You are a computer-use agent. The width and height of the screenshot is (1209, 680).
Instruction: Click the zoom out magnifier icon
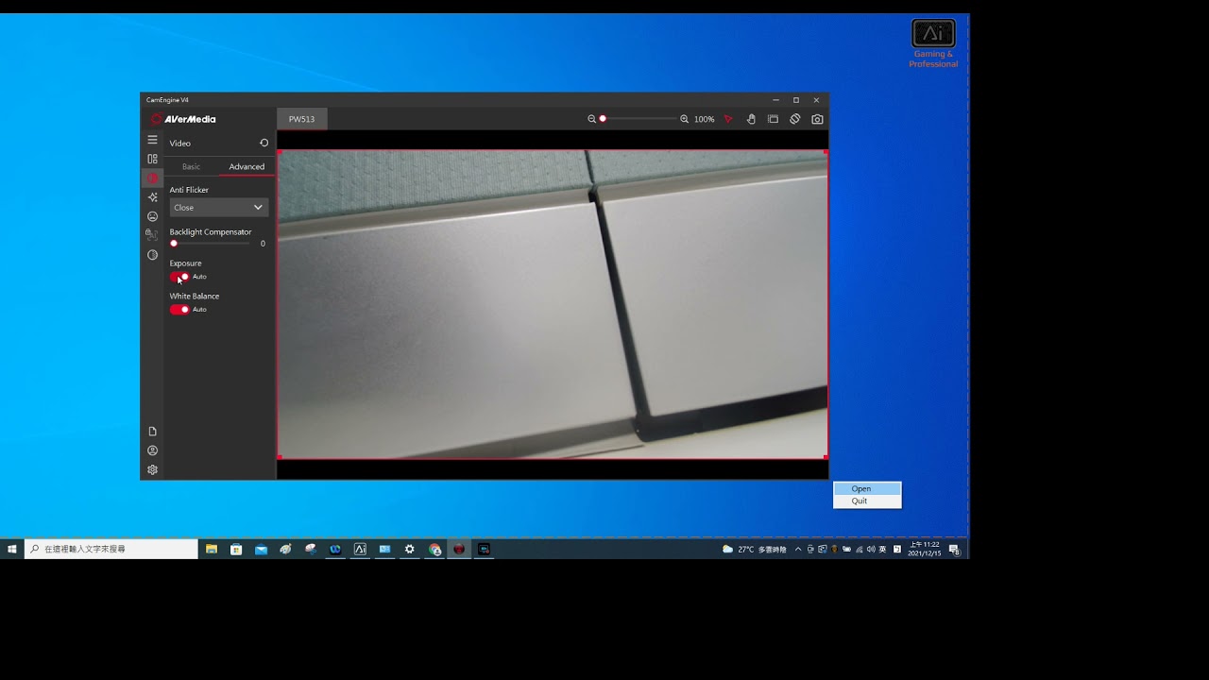pyautogui.click(x=591, y=119)
